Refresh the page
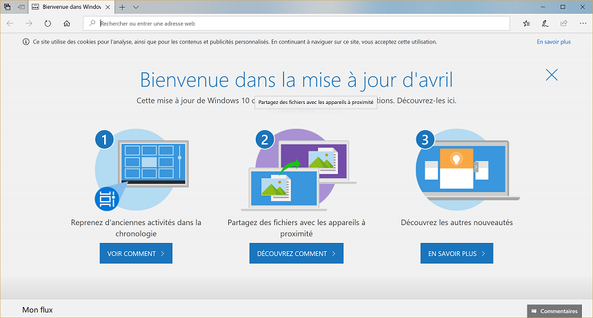This screenshot has height=318, width=593. click(x=48, y=23)
